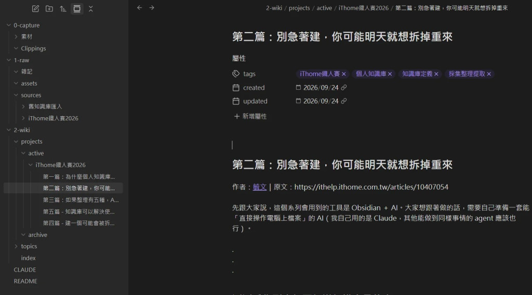Expand the topics folder
Viewport: 532px width, 295px height.
point(16,246)
